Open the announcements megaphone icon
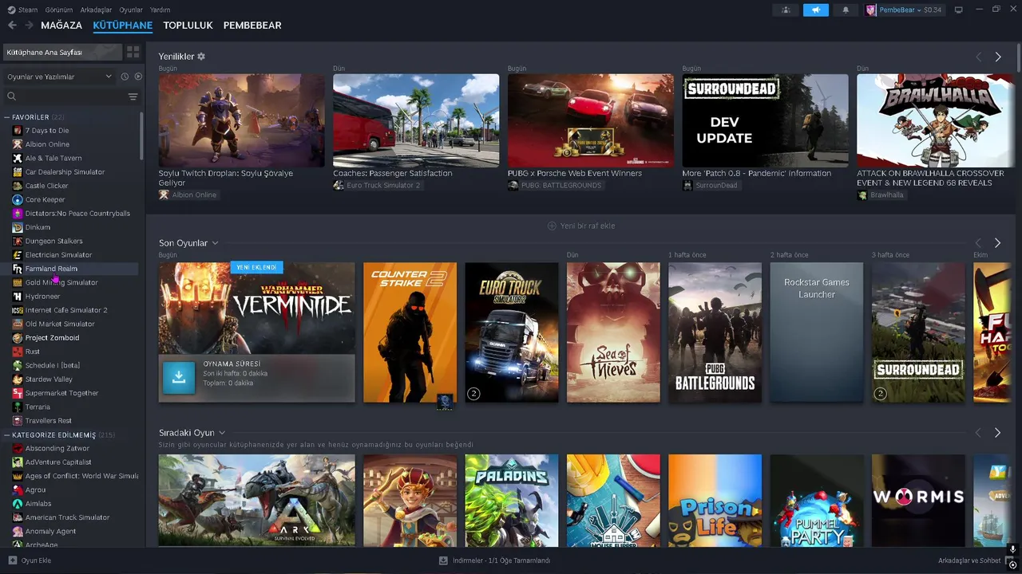This screenshot has height=574, width=1022. click(815, 10)
